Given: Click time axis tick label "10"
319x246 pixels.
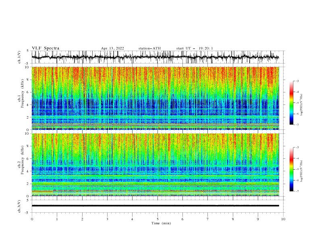Looking at the screenshot, I should pos(283,219).
